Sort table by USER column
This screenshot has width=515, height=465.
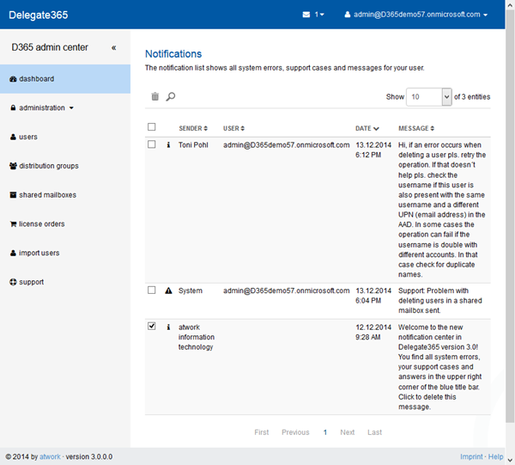point(233,128)
